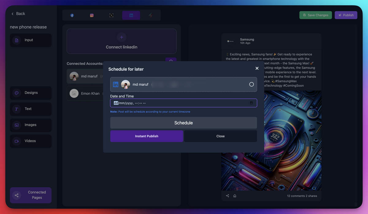This screenshot has height=214, width=368.
Task: Click the LinkedIn logo in the schedule dialog
Action: tap(116, 84)
